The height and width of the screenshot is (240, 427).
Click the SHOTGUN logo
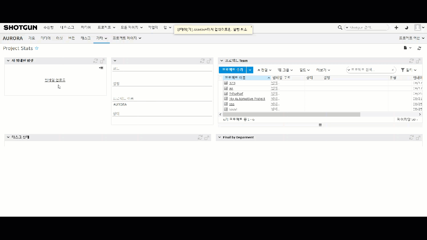(x=20, y=28)
